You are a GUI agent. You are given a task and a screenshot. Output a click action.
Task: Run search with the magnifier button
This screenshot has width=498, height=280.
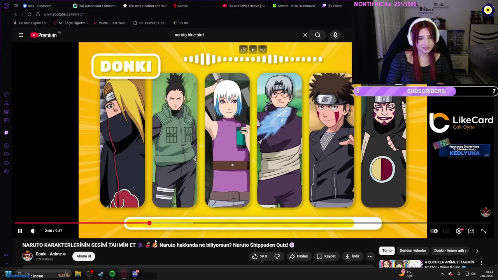[318, 35]
